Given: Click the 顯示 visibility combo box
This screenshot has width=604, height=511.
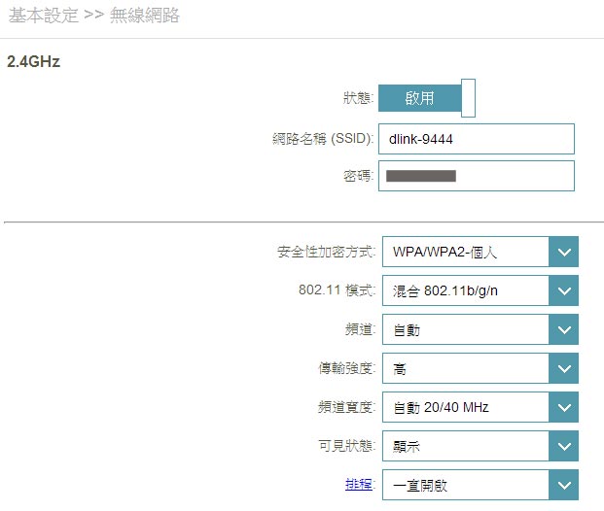Looking at the screenshot, I should [x=466, y=446].
